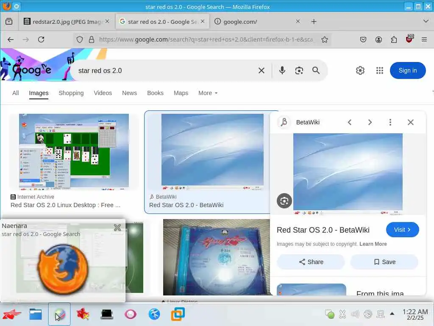Screen dimensions: 434x326
Task: Search by image with Lens icon
Action: click(299, 71)
